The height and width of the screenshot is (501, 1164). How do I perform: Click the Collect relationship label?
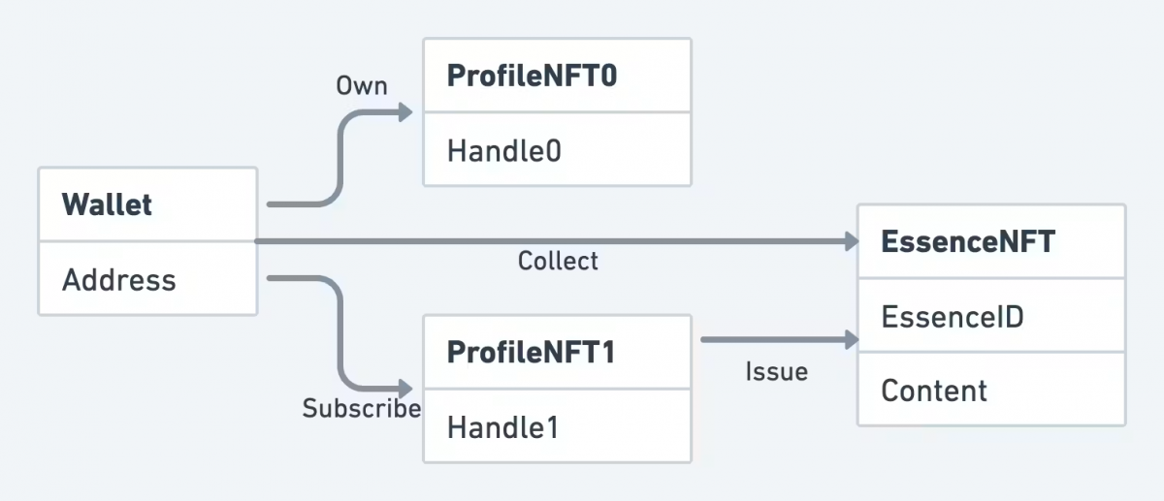tap(558, 261)
